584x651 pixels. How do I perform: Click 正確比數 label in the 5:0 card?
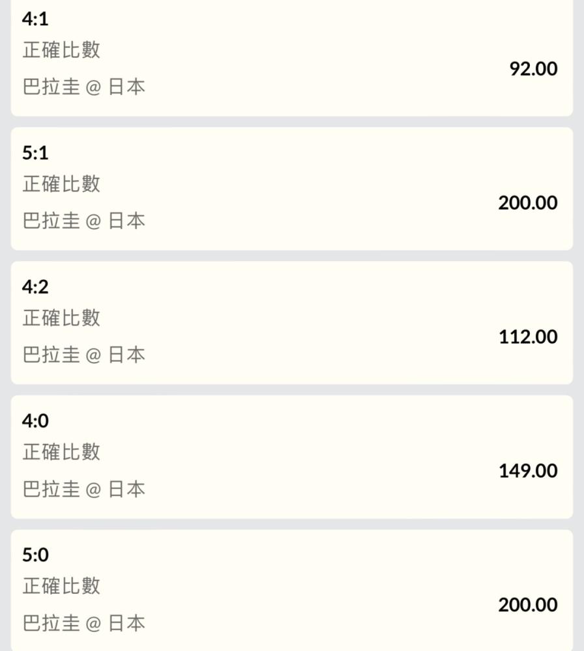click(61, 587)
